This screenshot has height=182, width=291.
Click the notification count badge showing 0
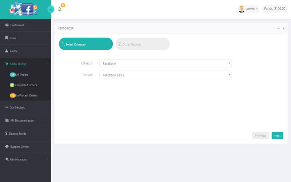click(x=63, y=5)
